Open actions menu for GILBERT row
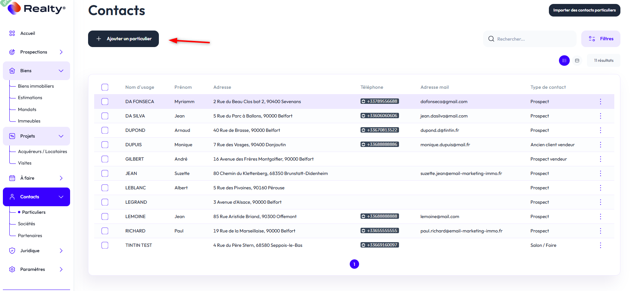The height and width of the screenshot is (291, 633). pyautogui.click(x=600, y=159)
